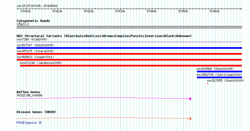Viewport: 250px width, 131px height.
Task: Select the blue nsv527307 gain bar
Action: pyautogui.click(x=129, y=48)
